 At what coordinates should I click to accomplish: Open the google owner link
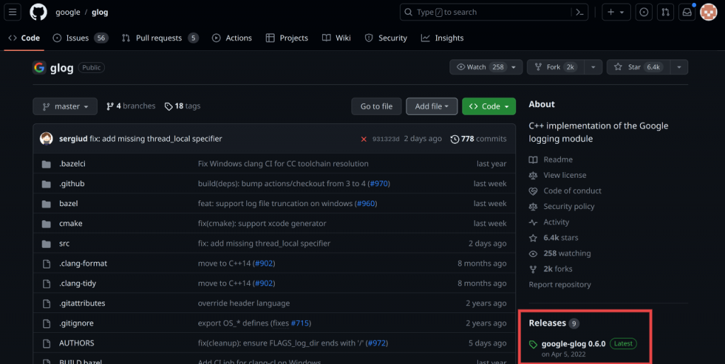[68, 13]
